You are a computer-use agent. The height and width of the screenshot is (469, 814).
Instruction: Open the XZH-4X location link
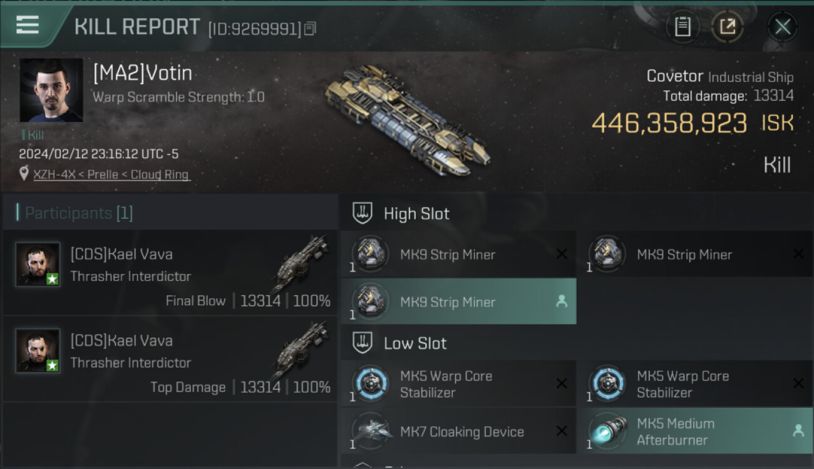(x=111, y=174)
